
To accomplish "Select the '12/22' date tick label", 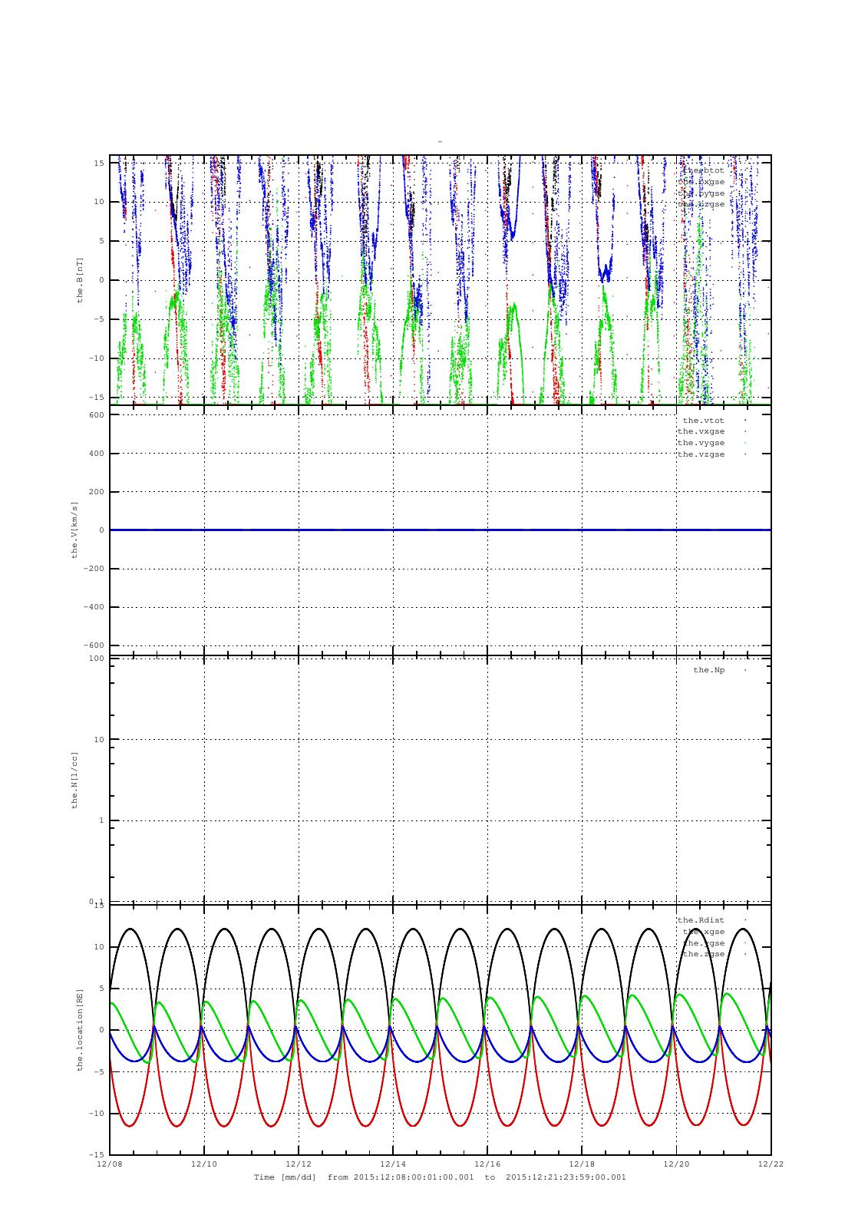I will pos(771,1164).
